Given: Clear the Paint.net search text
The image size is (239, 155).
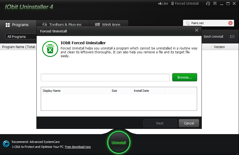Looking at the screenshot, I should coord(230,23).
